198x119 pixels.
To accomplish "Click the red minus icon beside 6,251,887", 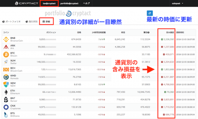I will pyautogui.click(x=162, y=77).
